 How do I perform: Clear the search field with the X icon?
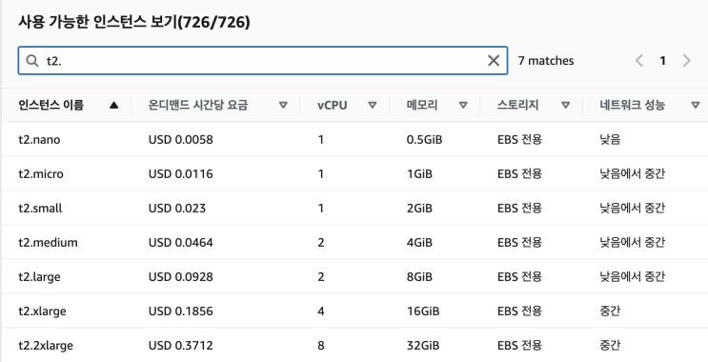tap(494, 60)
